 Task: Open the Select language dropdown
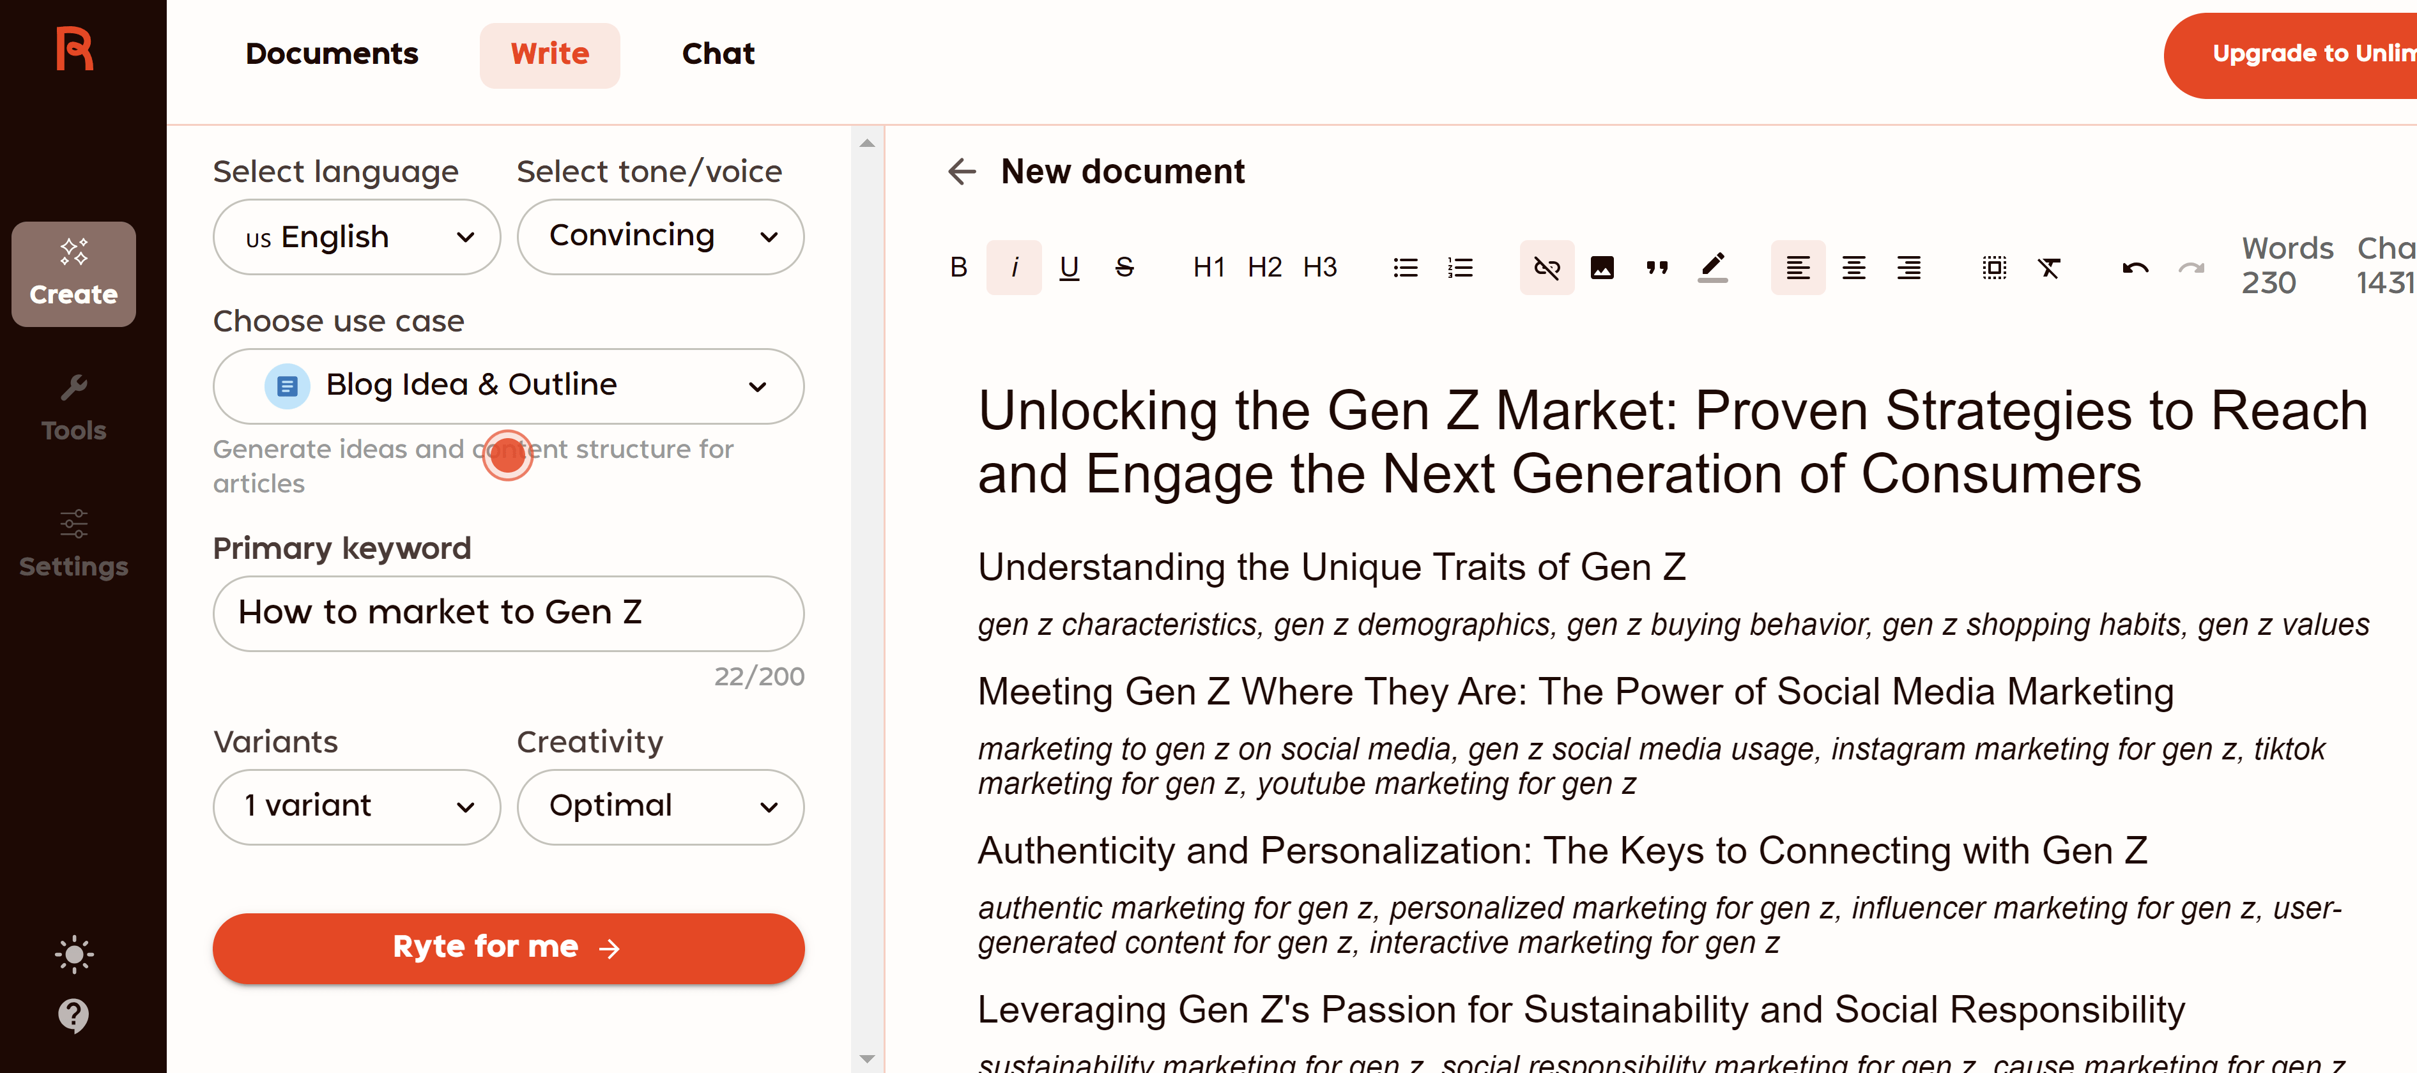[x=357, y=238]
